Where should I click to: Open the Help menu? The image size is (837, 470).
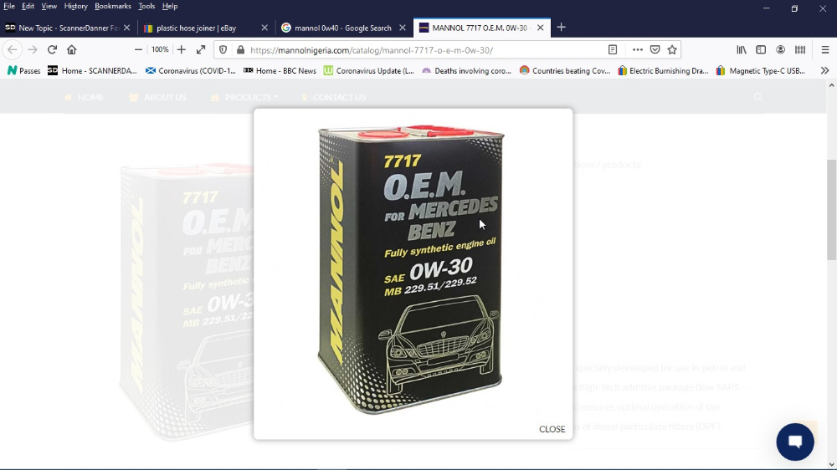(x=170, y=7)
